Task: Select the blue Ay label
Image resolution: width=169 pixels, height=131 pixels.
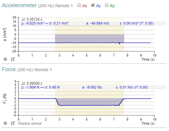Action: pyautogui.click(x=98, y=6)
